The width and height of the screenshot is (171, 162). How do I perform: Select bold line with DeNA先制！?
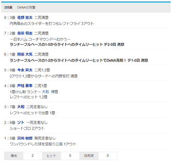tap(79, 60)
